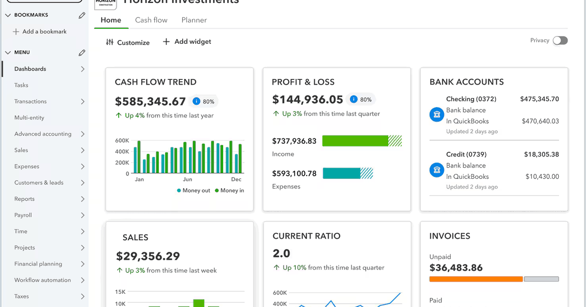Click the Horizon Investments logo

105,4
